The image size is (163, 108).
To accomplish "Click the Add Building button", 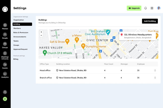I will tap(150, 21).
